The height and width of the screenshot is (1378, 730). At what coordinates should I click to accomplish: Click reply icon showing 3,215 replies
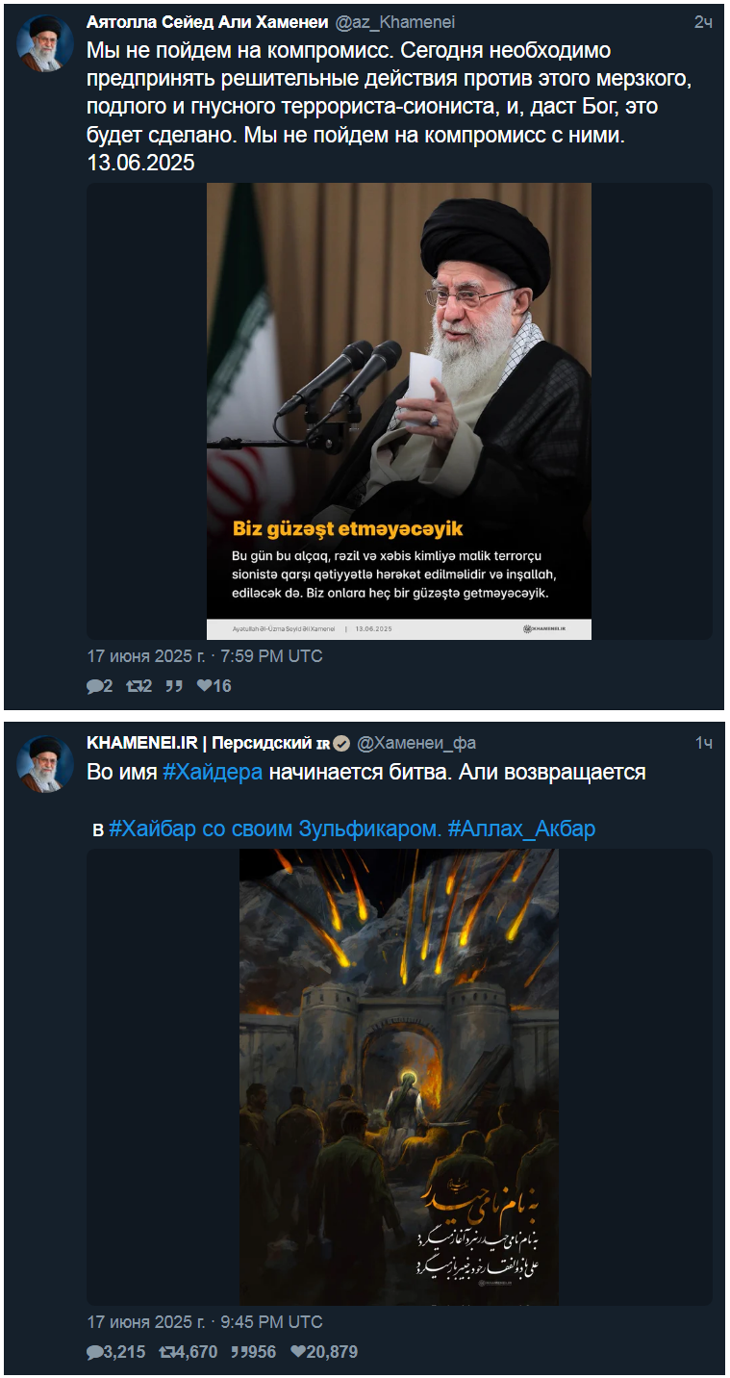94,1352
